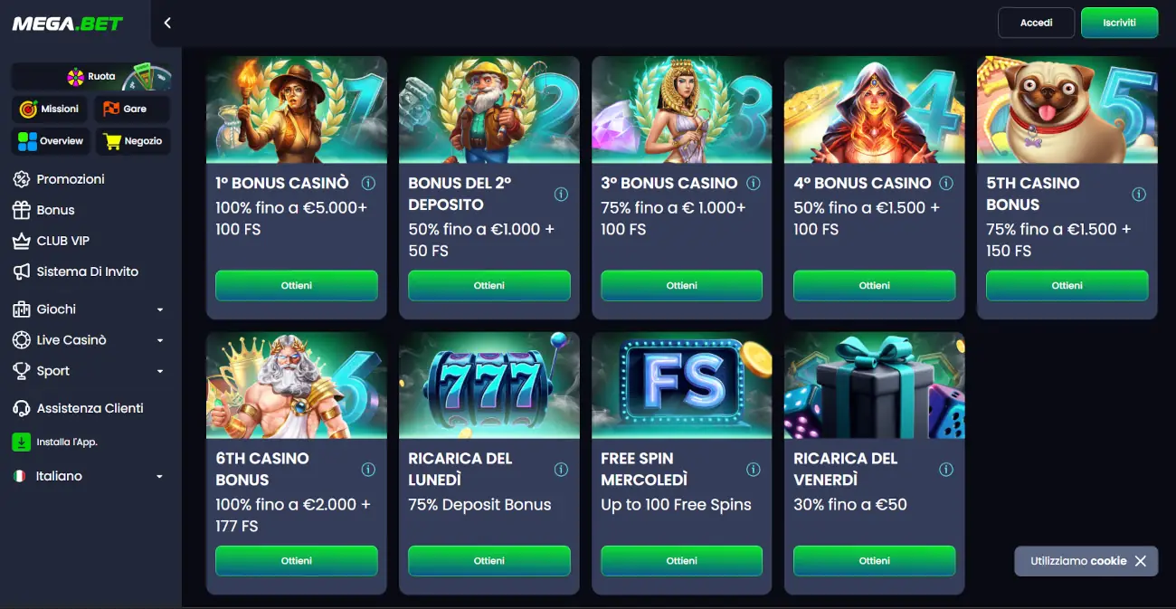Image resolution: width=1176 pixels, height=609 pixels.
Task: Click the Overview grid icon
Action: (x=28, y=141)
